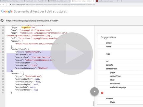Select the logo row in results panel
This screenshot has width=143, height=107.
point(120,54)
